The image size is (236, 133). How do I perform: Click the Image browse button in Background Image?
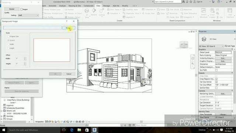tap(69, 28)
